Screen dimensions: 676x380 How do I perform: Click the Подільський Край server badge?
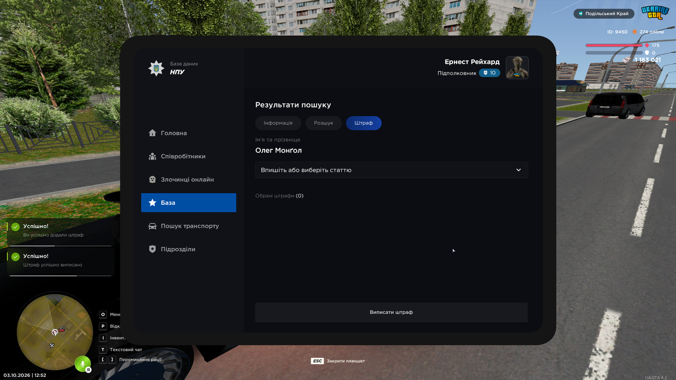pos(604,14)
